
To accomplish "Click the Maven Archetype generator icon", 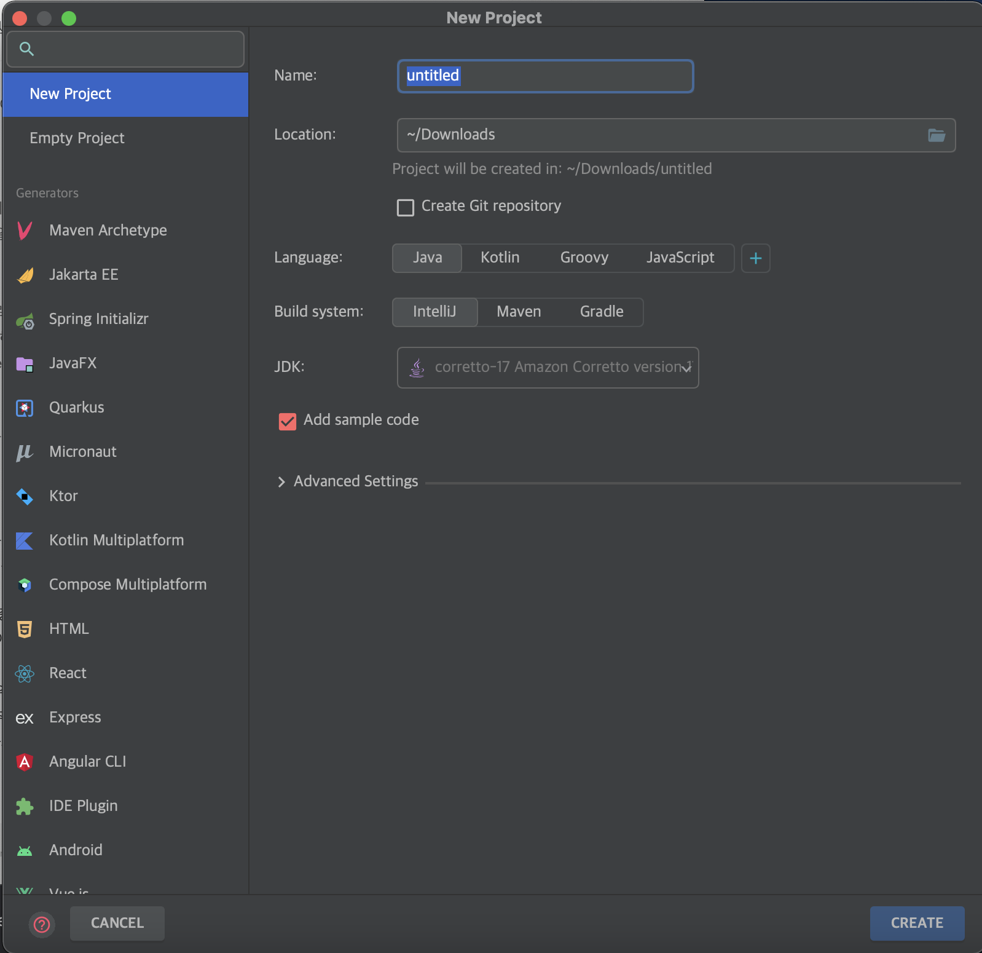I will tap(25, 231).
